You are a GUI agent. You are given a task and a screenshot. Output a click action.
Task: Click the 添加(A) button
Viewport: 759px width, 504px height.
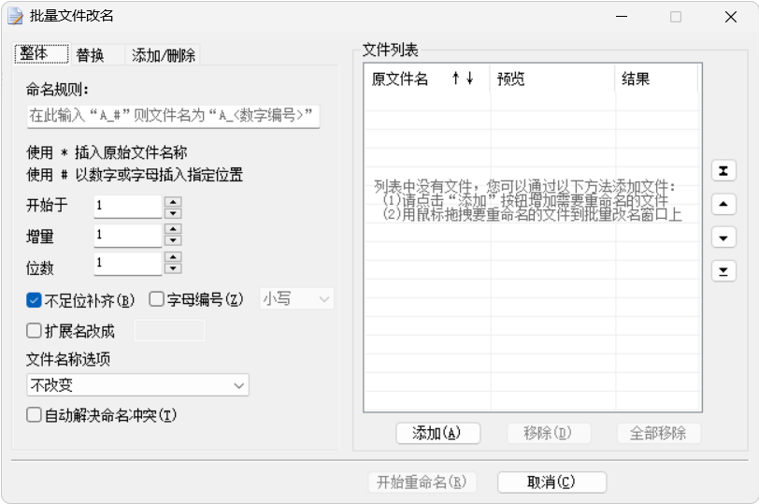coord(437,433)
